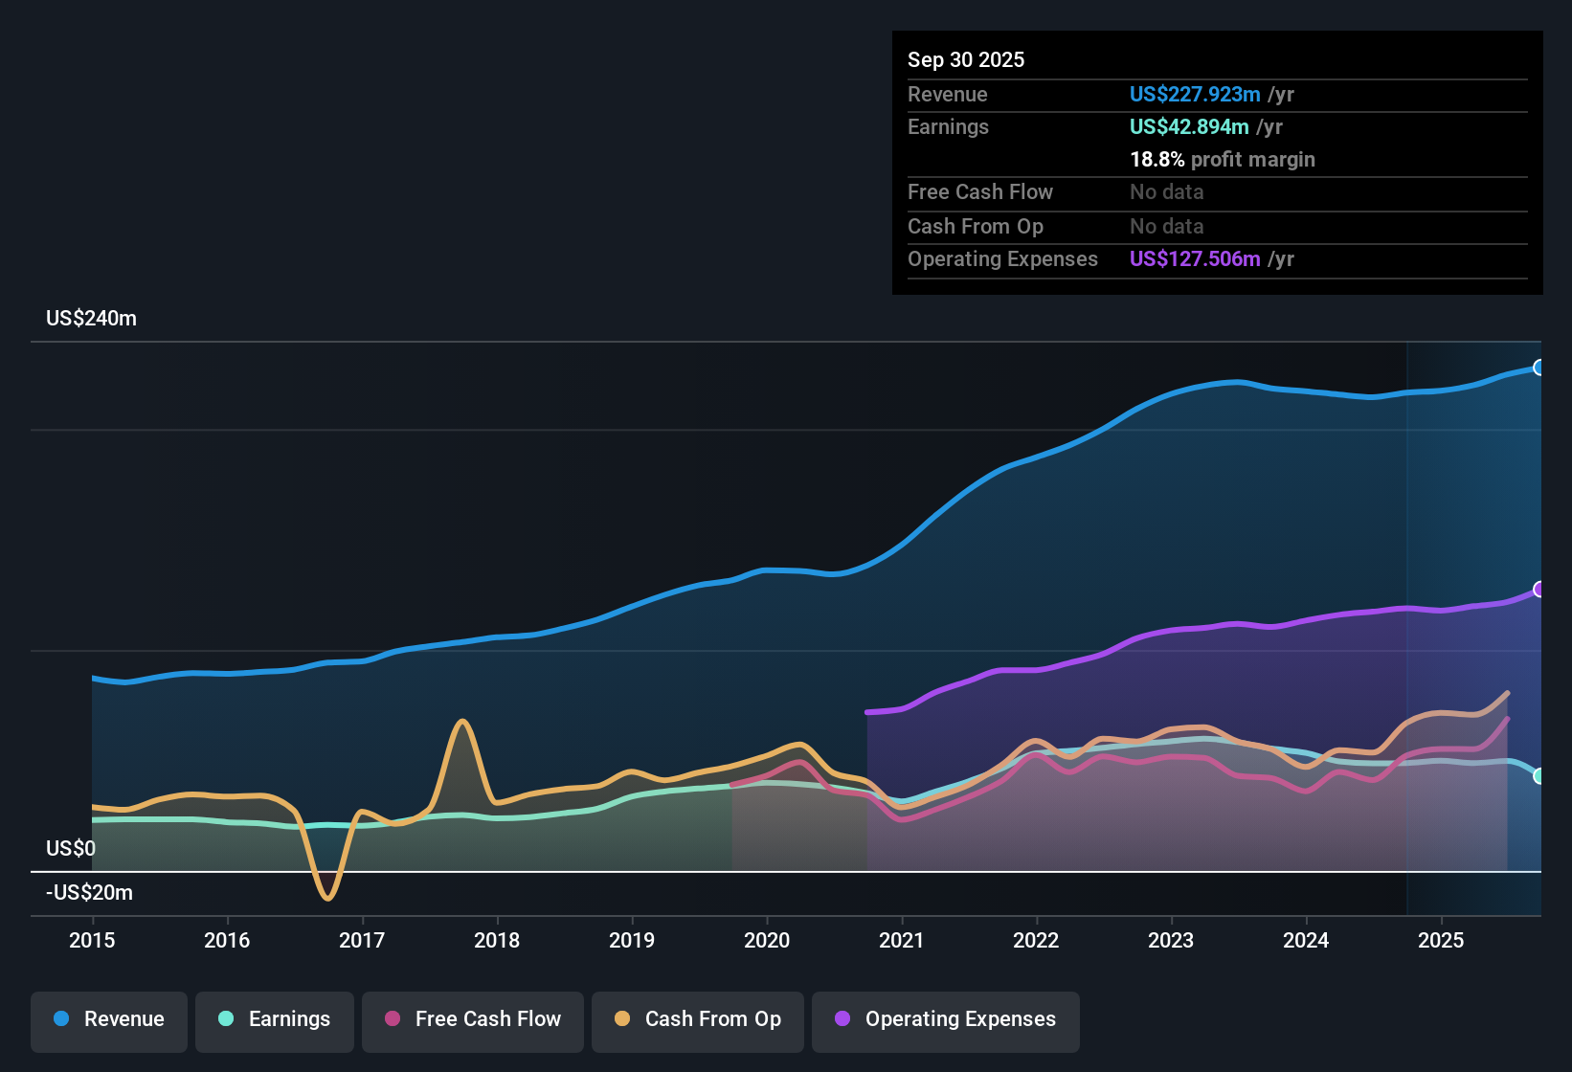Viewport: 1572px width, 1072px height.
Task: Open details for the Sep 30 2025 tooltip header
Action: [966, 59]
